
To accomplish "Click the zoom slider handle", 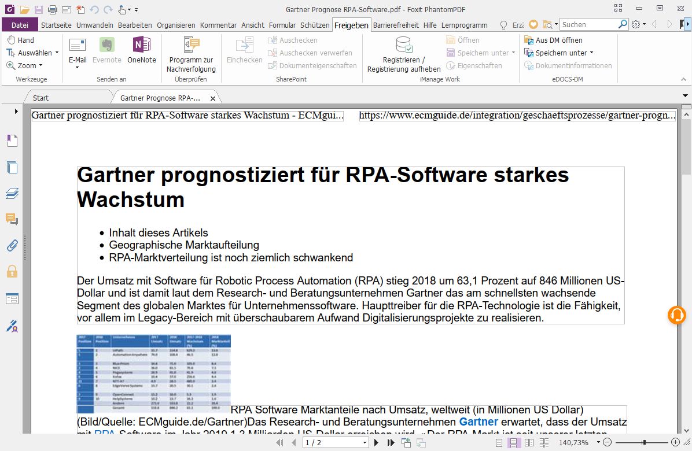I will [644, 442].
